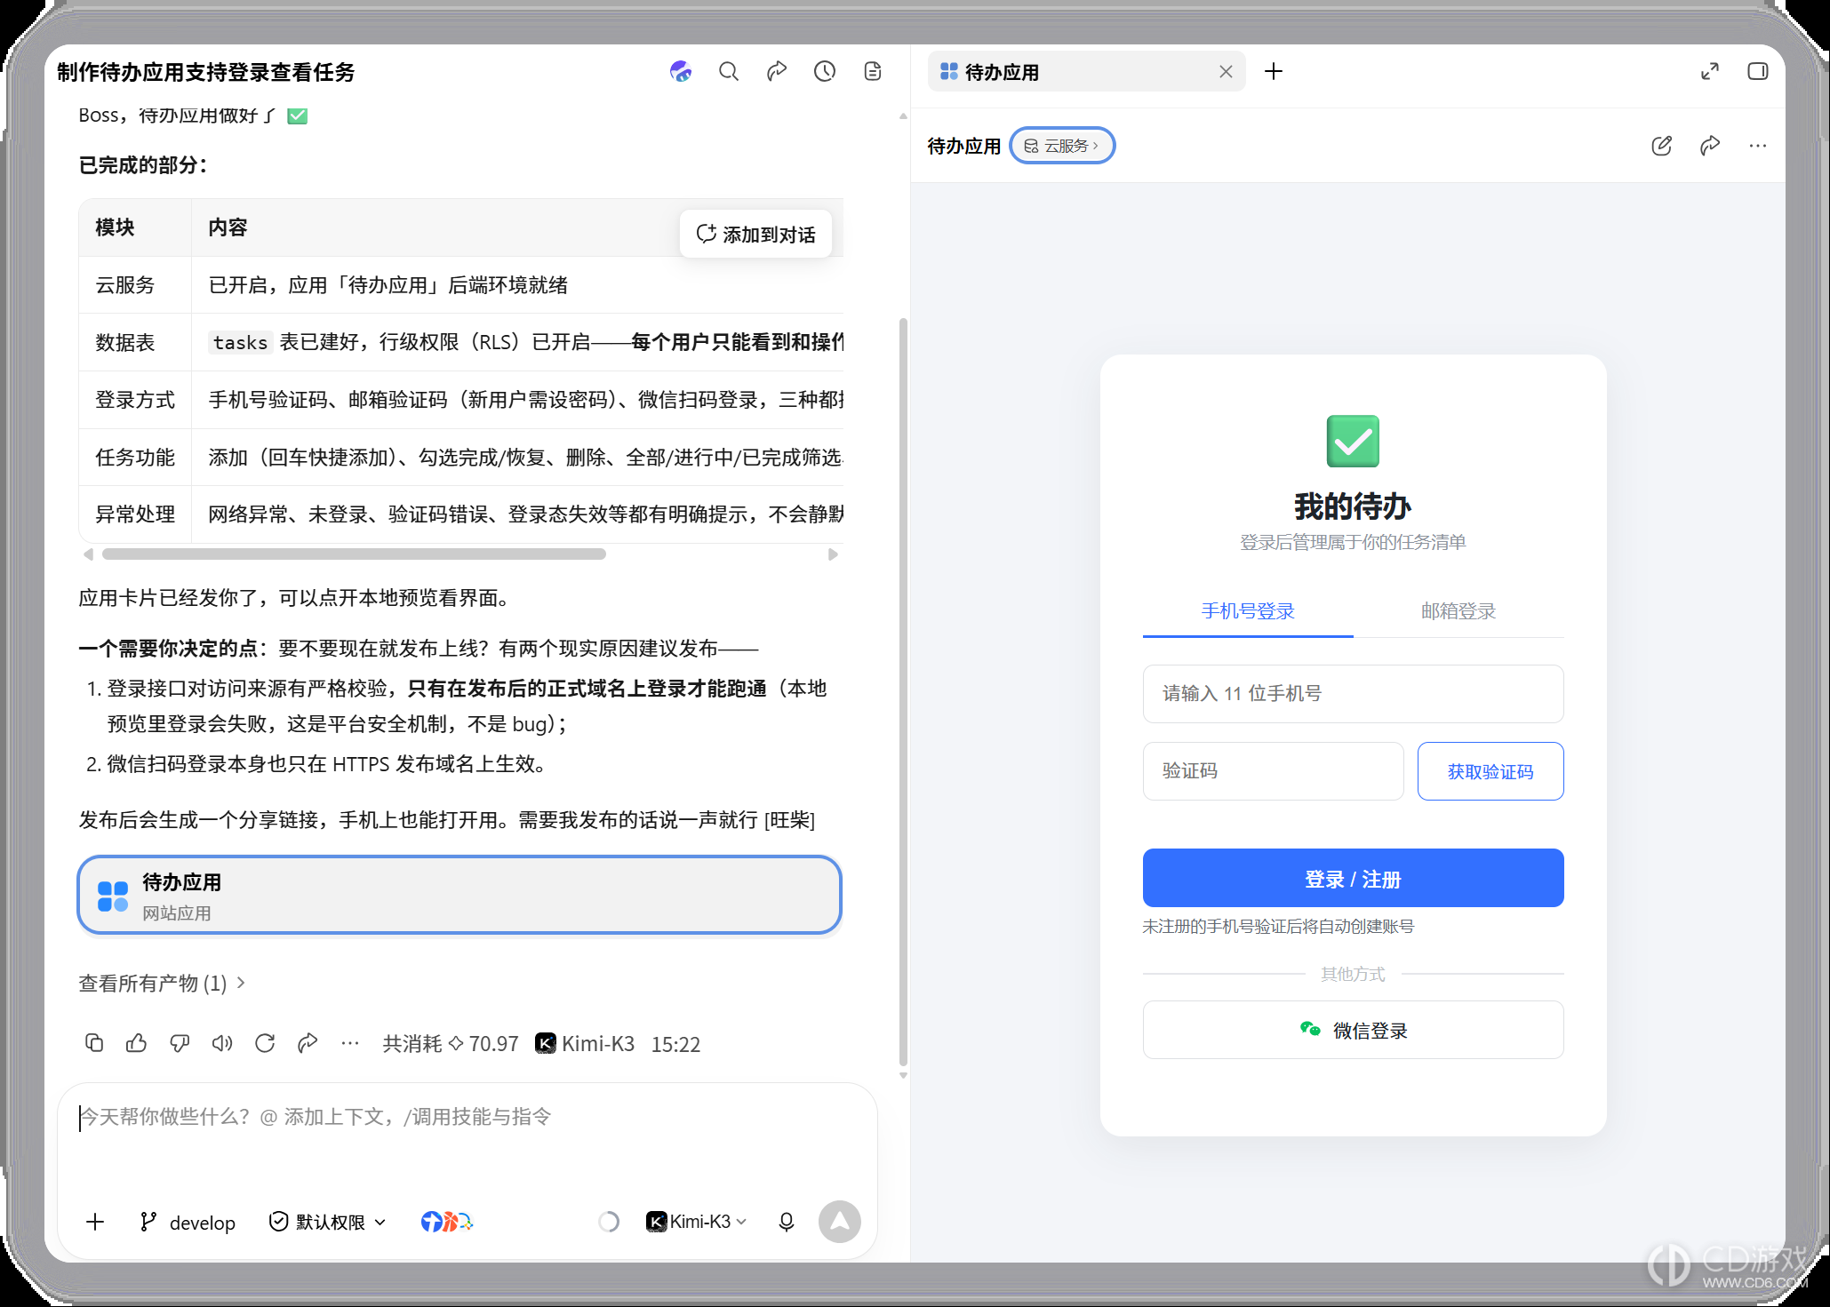Image resolution: width=1830 pixels, height=1307 pixels.
Task: Give thumbs up to the reply
Action: tap(137, 1043)
